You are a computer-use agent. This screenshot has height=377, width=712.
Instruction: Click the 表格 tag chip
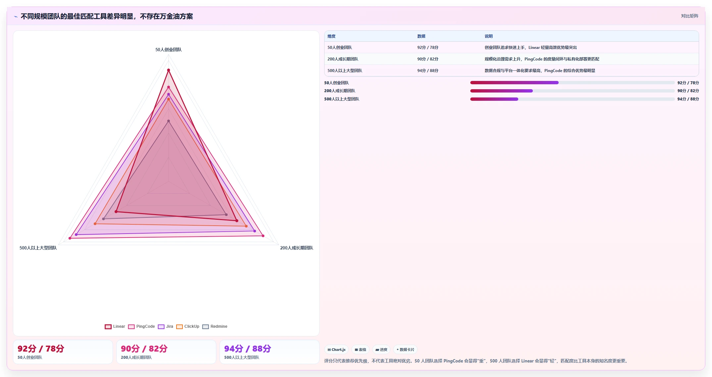(x=360, y=350)
